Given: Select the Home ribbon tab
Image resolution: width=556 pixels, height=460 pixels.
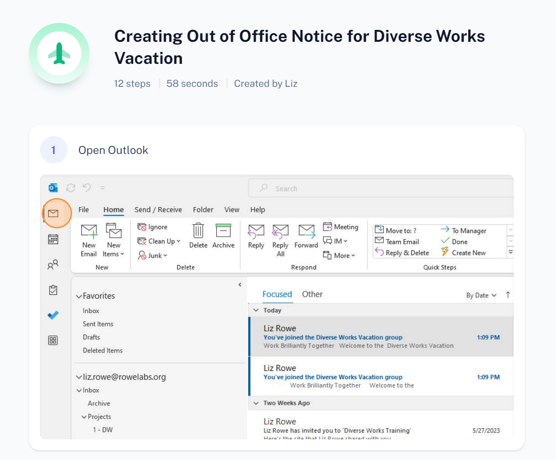Looking at the screenshot, I should (113, 210).
